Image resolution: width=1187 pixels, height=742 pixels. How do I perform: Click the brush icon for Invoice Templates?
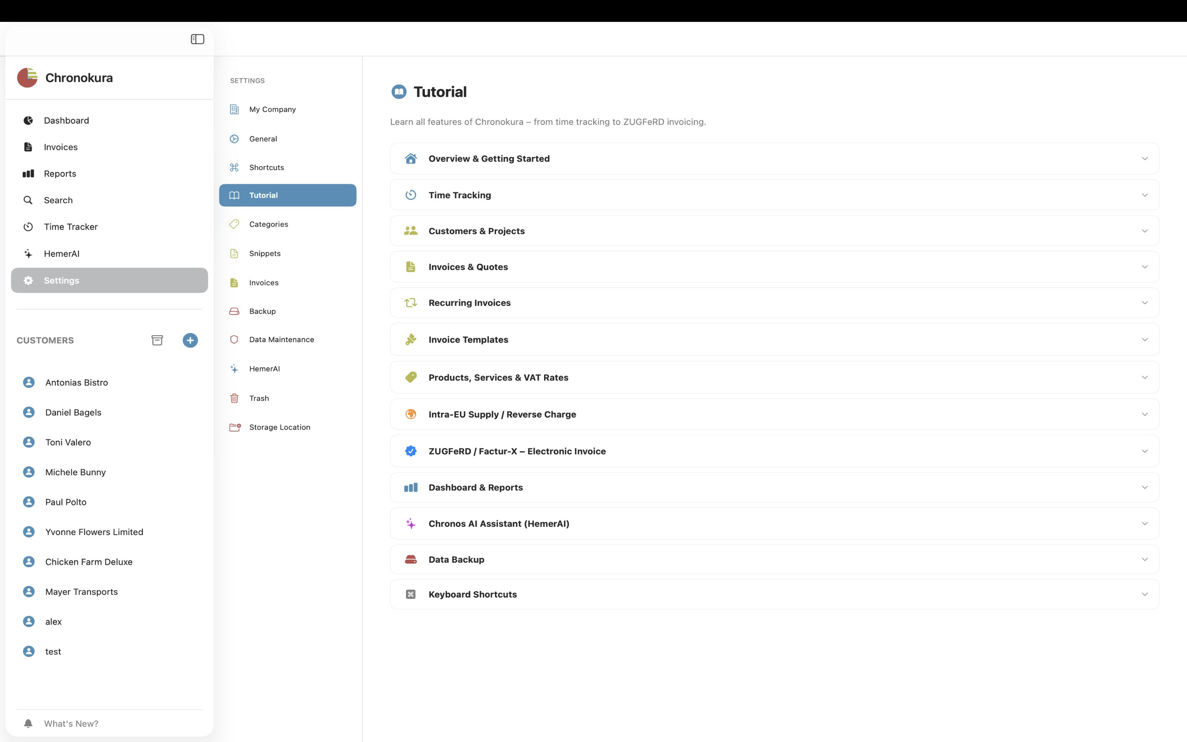tap(411, 340)
